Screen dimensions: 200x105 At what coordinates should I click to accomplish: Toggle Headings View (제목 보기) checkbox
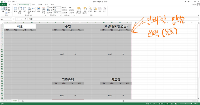[x=70, y=10]
